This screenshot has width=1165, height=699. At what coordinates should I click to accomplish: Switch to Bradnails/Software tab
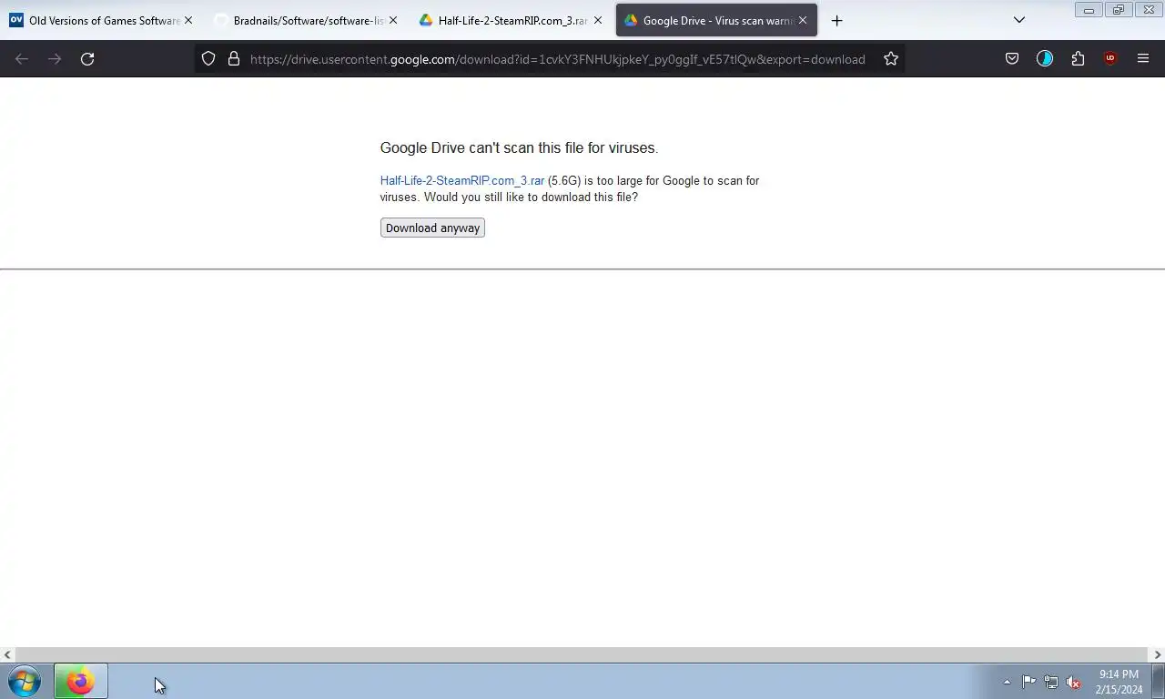[305, 20]
